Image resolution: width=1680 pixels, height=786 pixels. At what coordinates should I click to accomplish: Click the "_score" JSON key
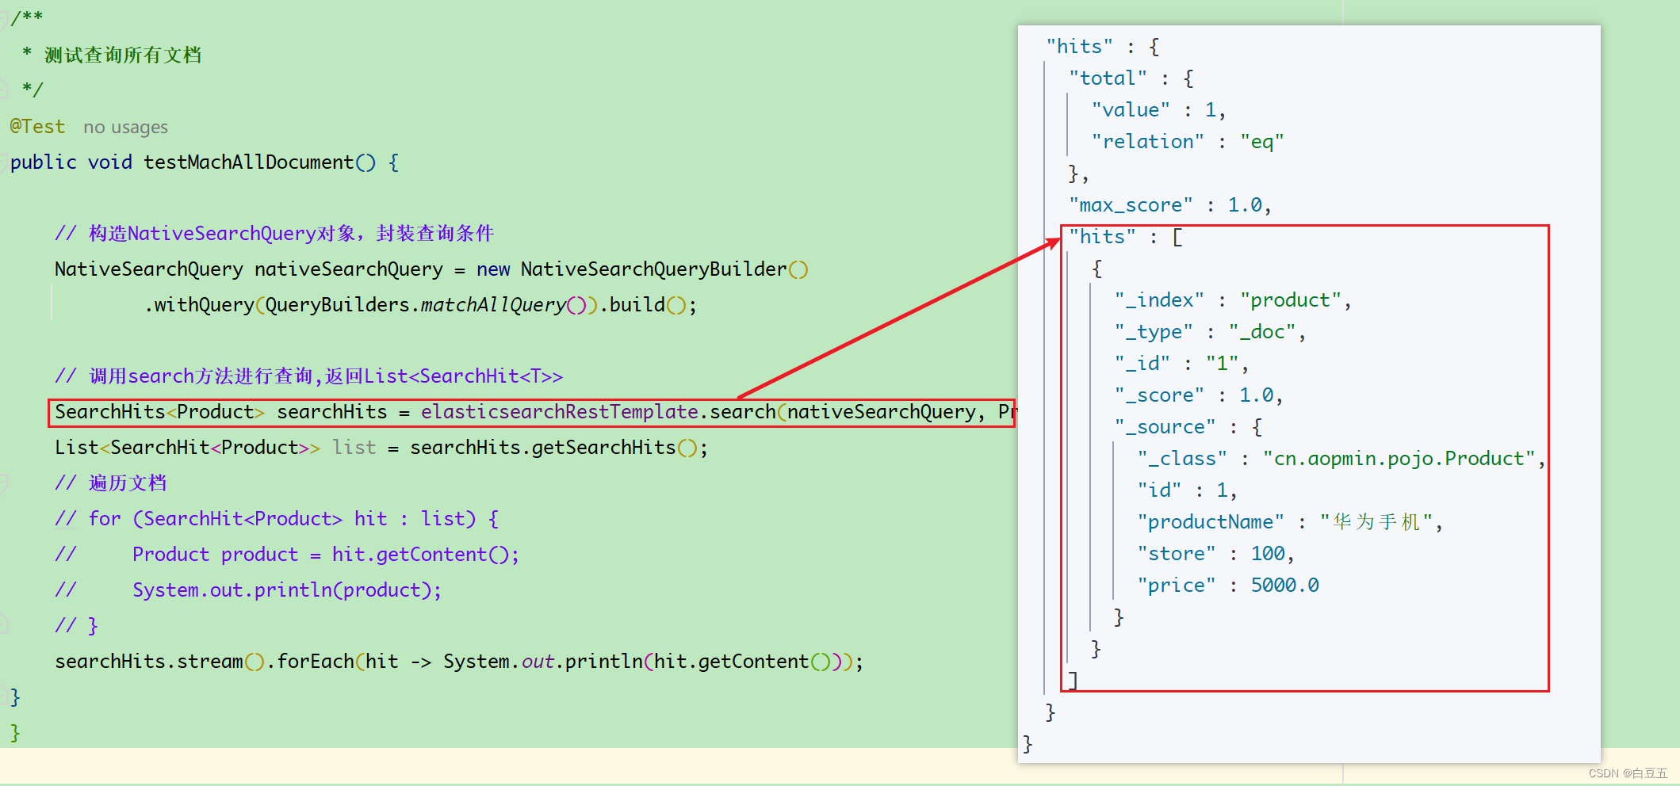pyautogui.click(x=1159, y=395)
